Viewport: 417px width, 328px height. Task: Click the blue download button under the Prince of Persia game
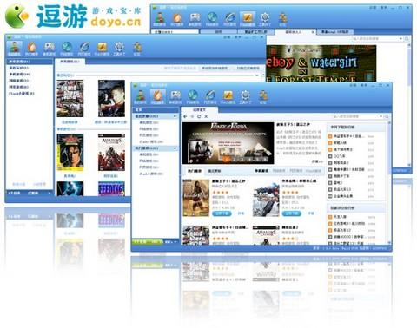point(222,213)
